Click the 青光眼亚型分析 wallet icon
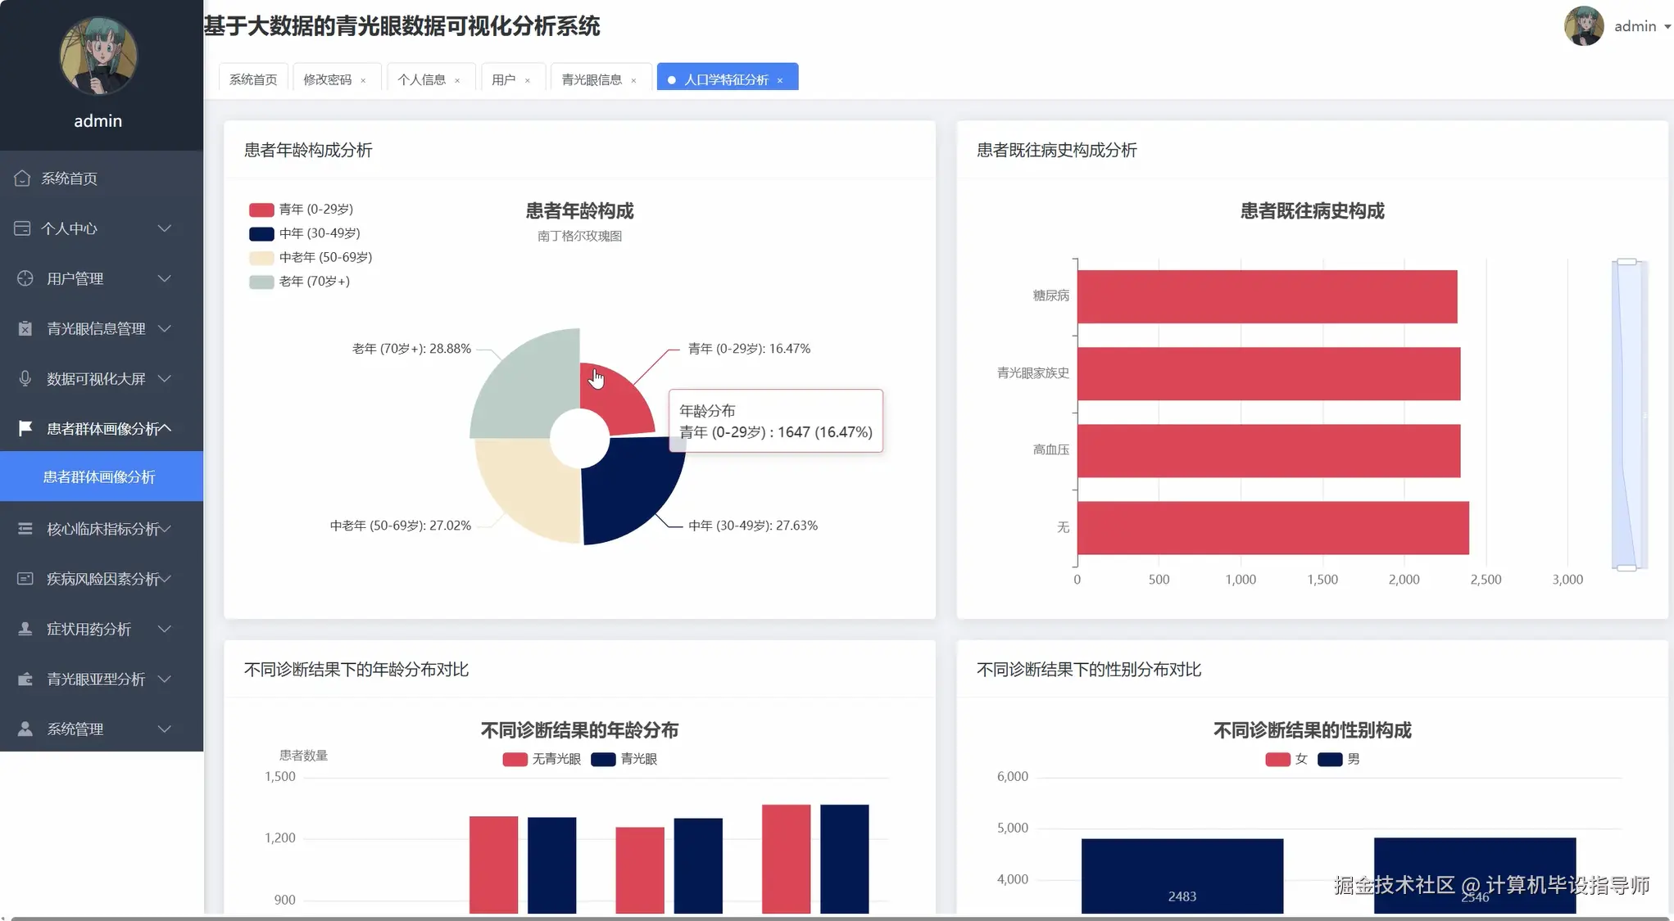The width and height of the screenshot is (1674, 921). pyautogui.click(x=25, y=679)
